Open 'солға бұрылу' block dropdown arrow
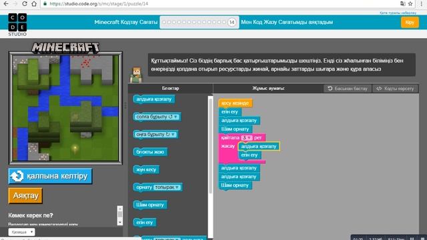Image resolution: width=427 pixels, height=240 pixels. 176,117
